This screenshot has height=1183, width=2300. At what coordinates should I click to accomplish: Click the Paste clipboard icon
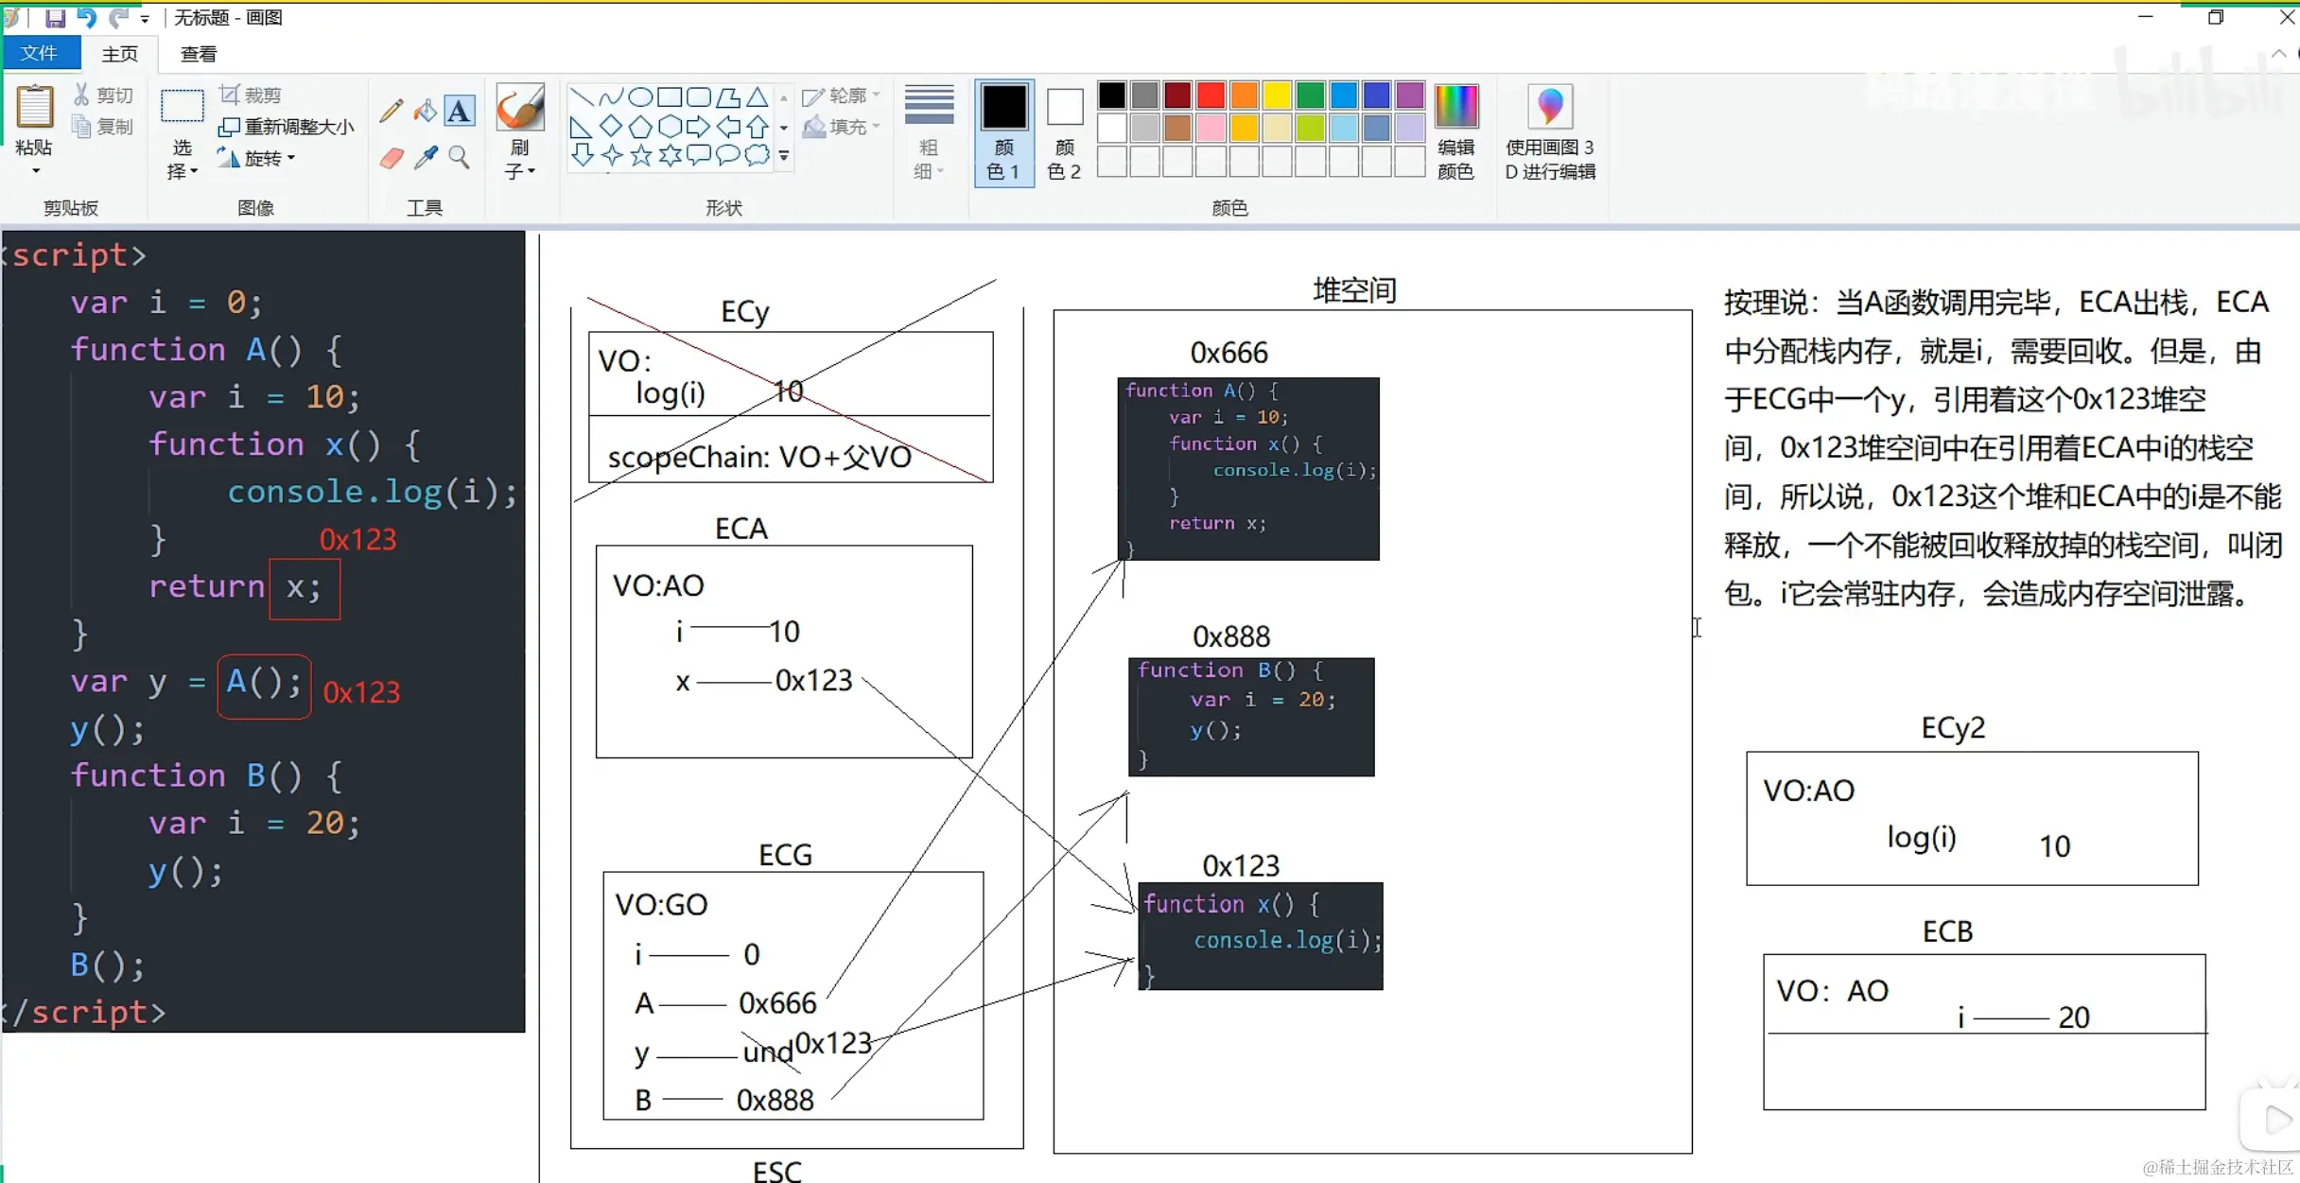tap(35, 106)
